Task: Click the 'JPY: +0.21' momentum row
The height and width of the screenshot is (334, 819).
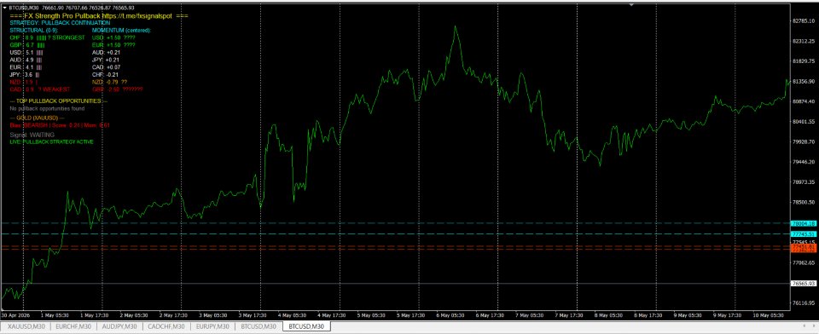Action: tap(106, 60)
